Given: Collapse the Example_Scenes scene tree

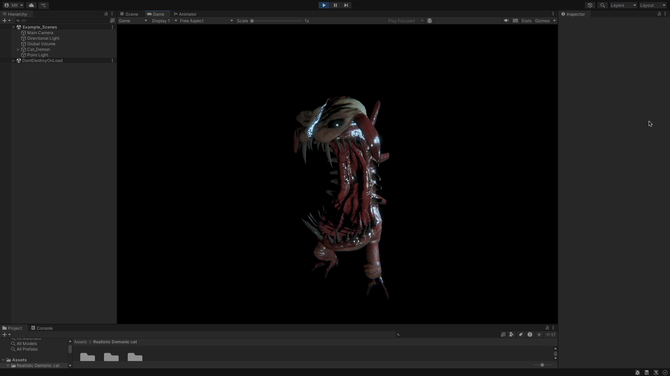Looking at the screenshot, I should 14,27.
